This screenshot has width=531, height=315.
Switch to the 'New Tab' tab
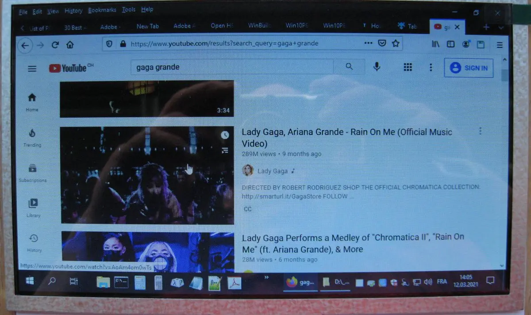tap(147, 26)
